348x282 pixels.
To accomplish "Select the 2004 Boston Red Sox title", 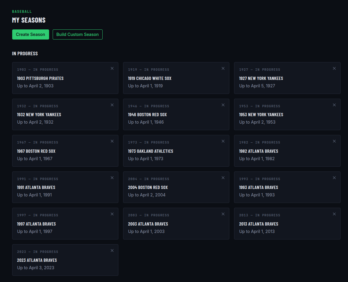I will 148,188.
